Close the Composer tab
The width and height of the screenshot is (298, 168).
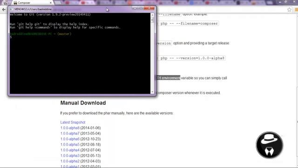click(51, 3)
